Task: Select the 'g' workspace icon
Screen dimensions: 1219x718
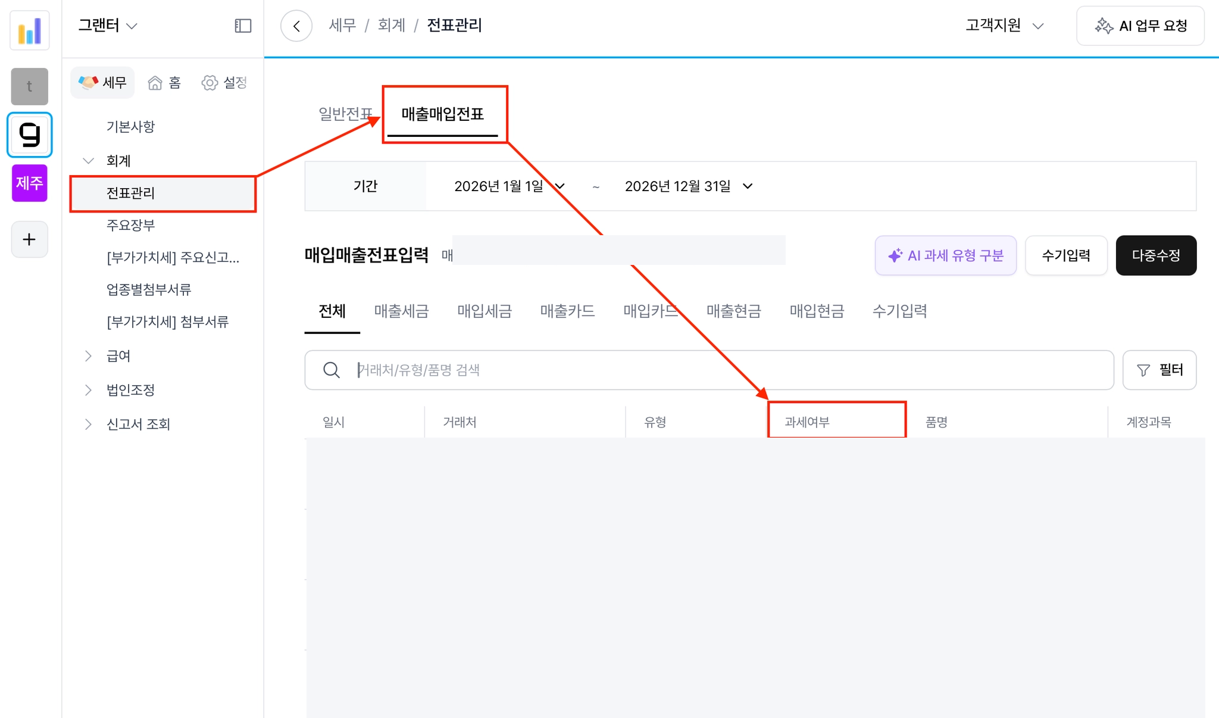Action: click(30, 135)
